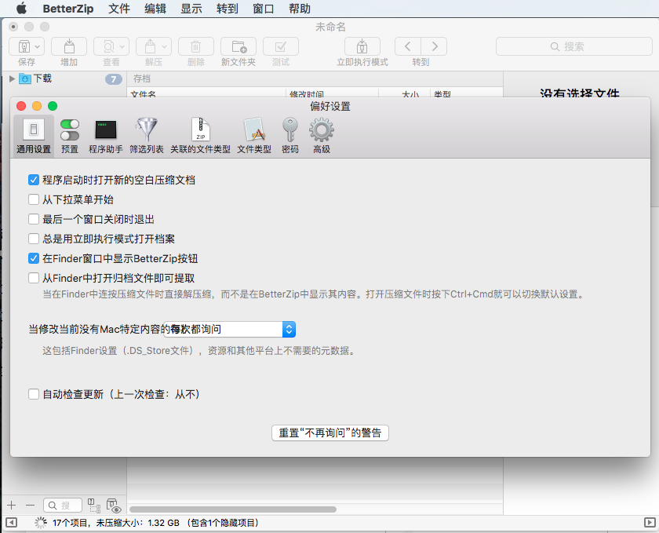Disable 程序启动时打开新的空白压缩文档 checkbox

tap(34, 180)
